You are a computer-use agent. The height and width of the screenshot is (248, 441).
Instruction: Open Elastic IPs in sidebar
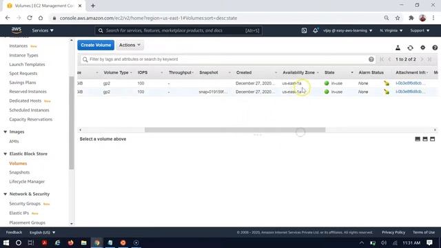[19, 213]
